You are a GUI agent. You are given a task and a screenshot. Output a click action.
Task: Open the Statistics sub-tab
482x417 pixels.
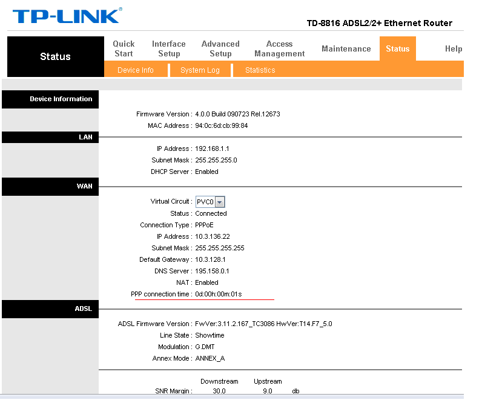point(260,70)
